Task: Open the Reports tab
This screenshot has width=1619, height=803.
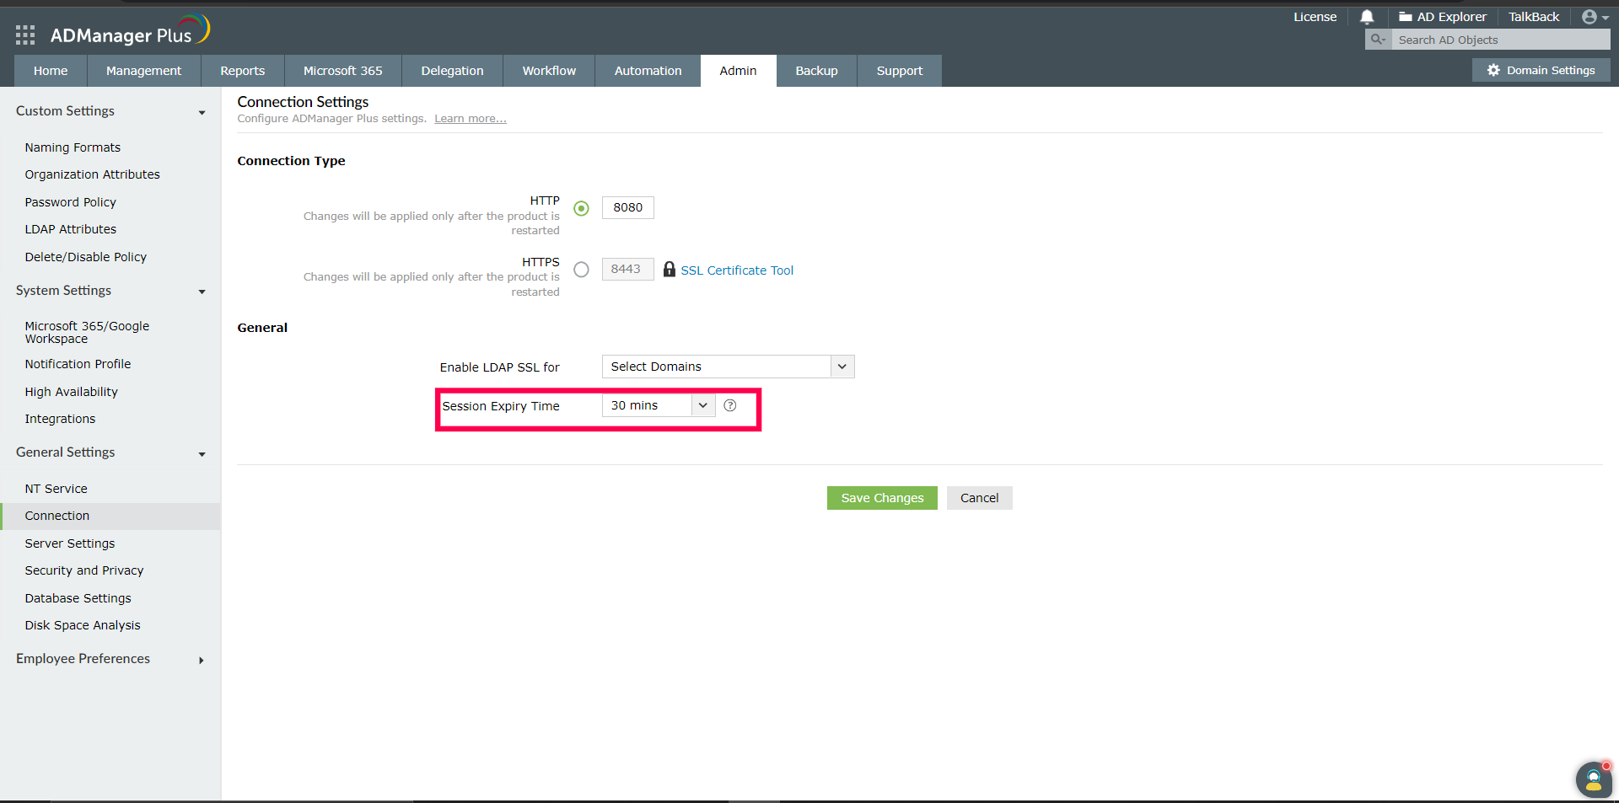Action: point(243,71)
